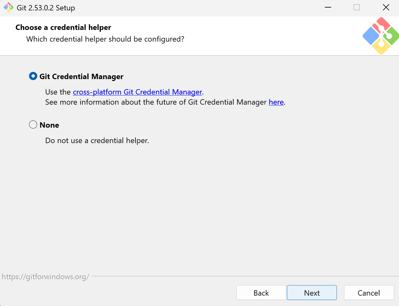Cancel the Git setup wizard
This screenshot has height=306, width=399.
click(369, 293)
